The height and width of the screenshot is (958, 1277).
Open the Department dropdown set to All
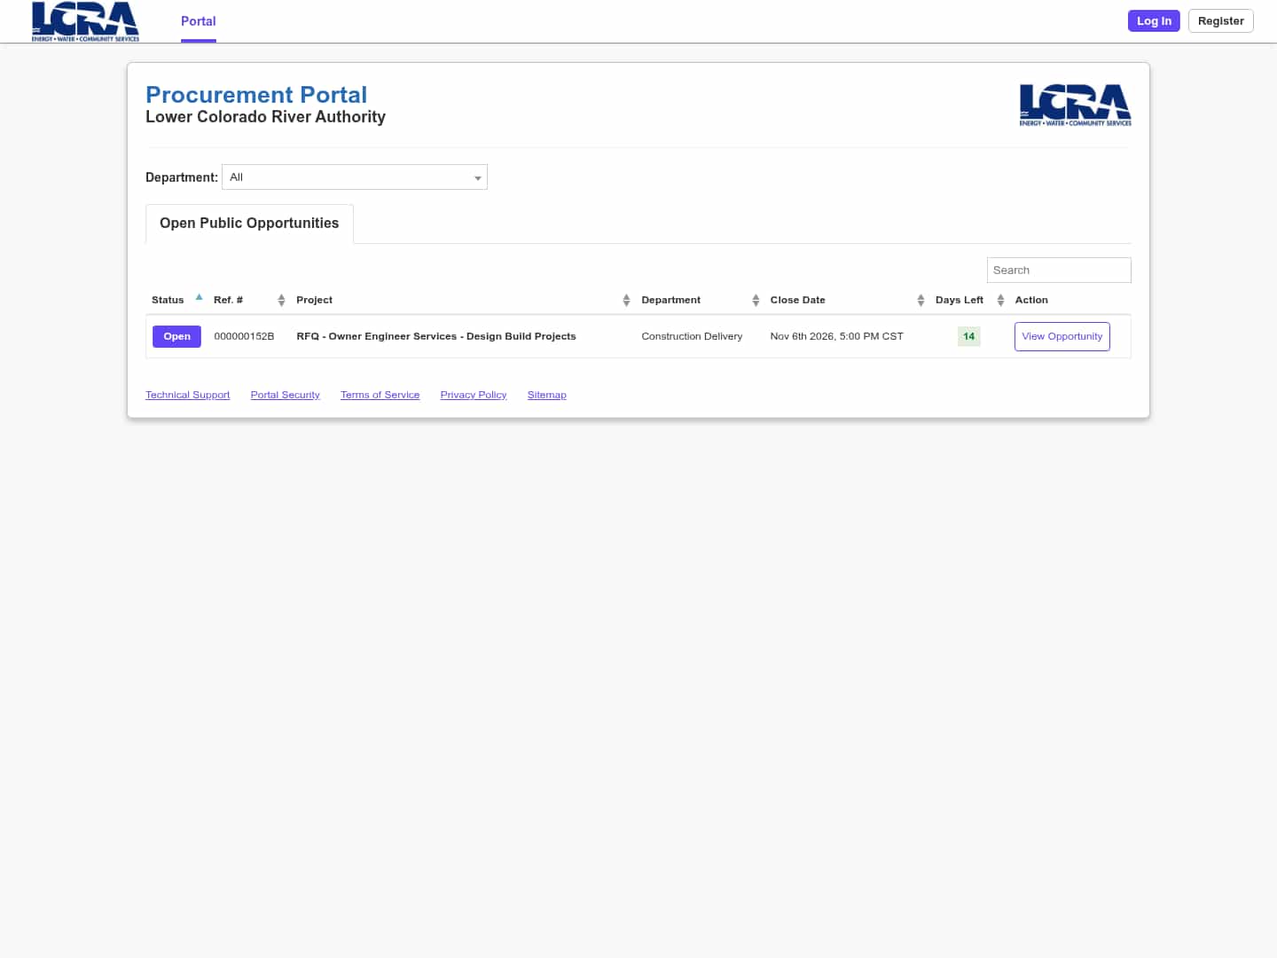tap(355, 177)
